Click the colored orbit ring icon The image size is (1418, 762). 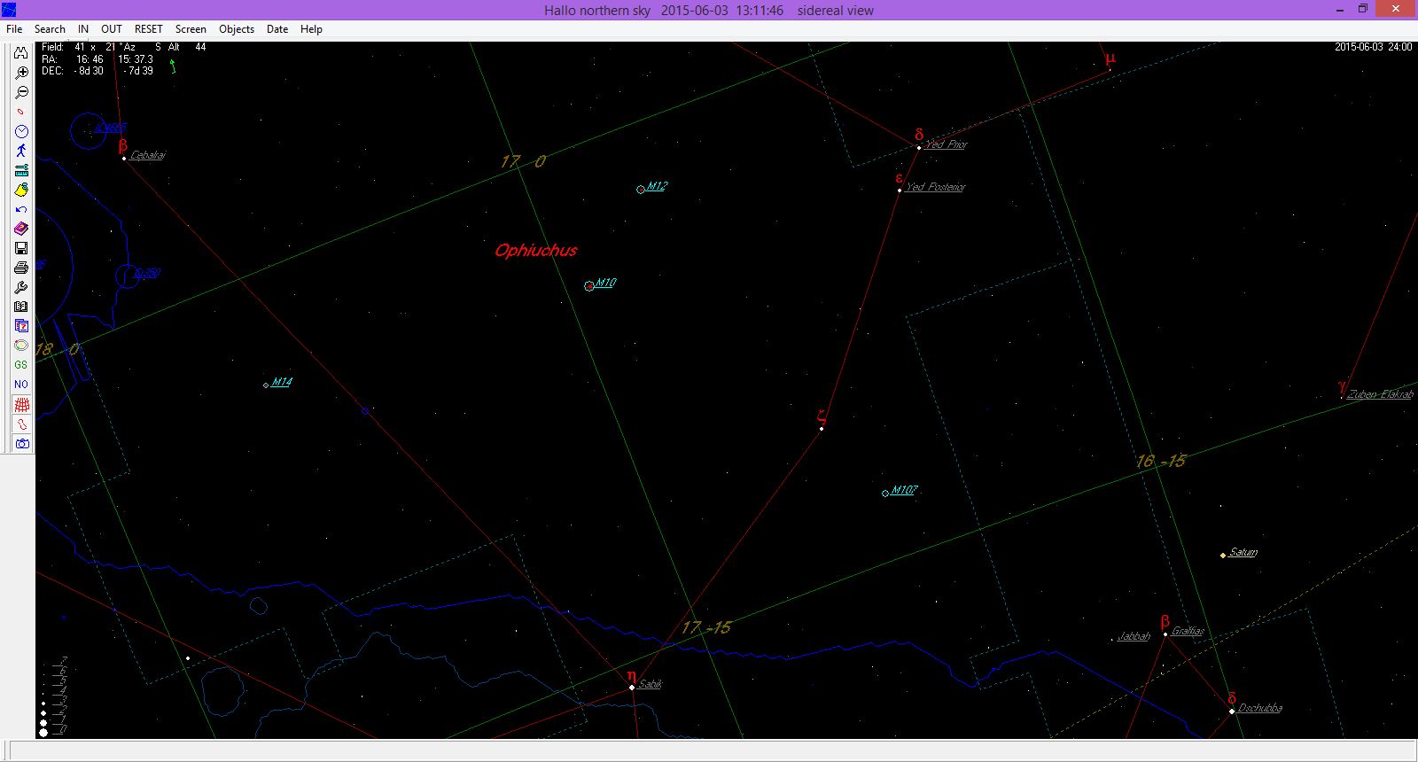pos(21,346)
